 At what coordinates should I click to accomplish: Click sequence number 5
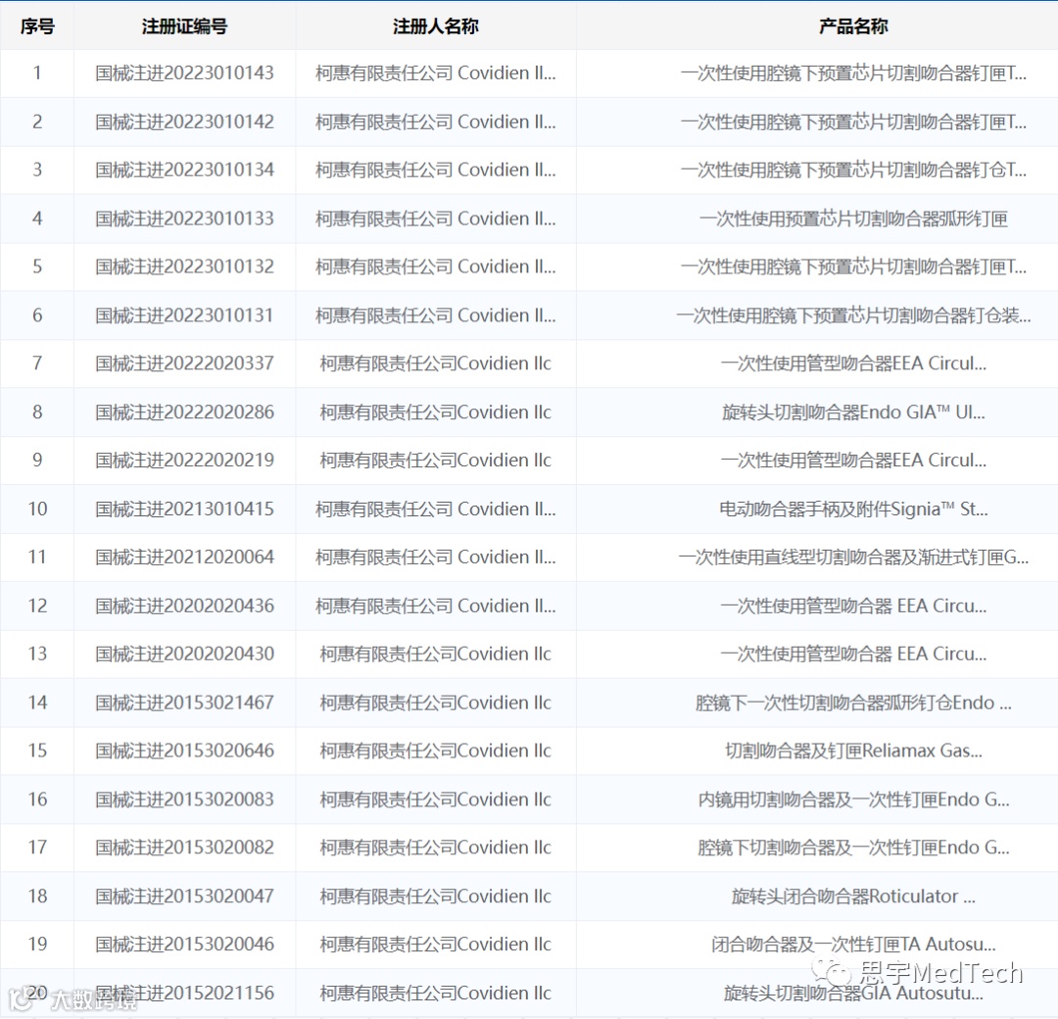pos(37,267)
